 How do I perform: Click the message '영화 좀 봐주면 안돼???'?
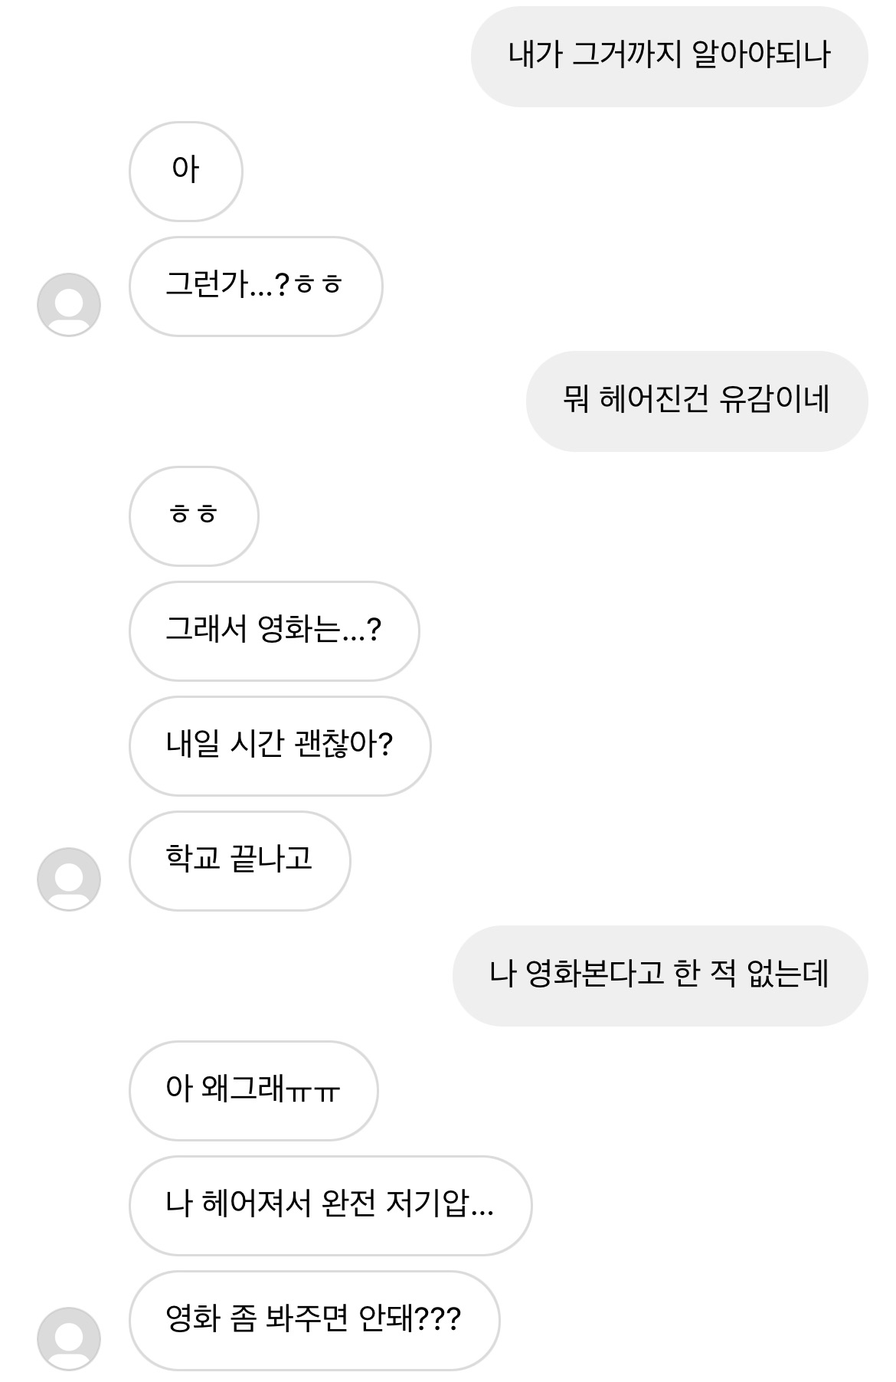click(313, 1320)
